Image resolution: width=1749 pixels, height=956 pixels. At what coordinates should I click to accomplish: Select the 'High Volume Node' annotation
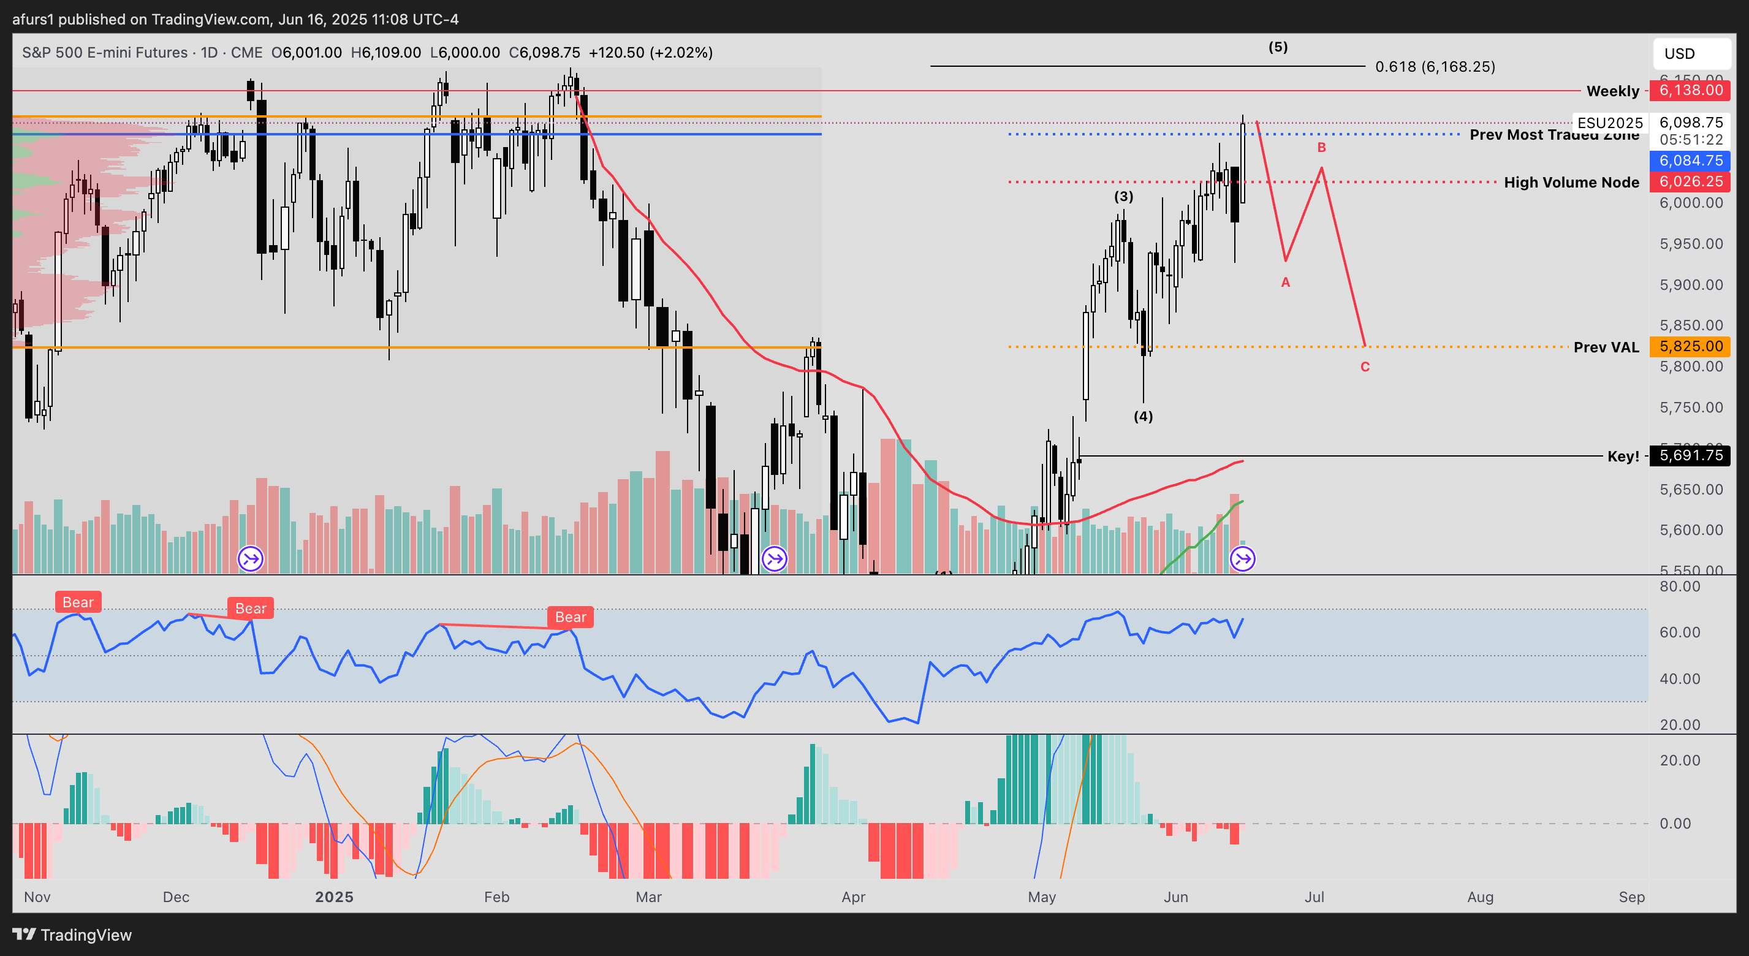pyautogui.click(x=1571, y=182)
